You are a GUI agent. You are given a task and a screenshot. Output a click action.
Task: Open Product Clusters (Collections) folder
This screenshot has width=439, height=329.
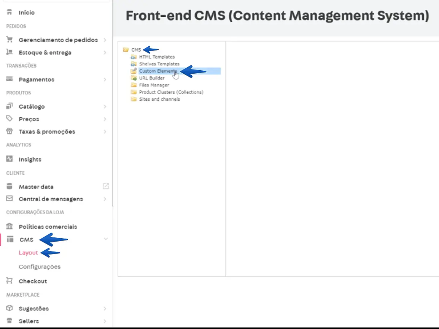pyautogui.click(x=171, y=92)
